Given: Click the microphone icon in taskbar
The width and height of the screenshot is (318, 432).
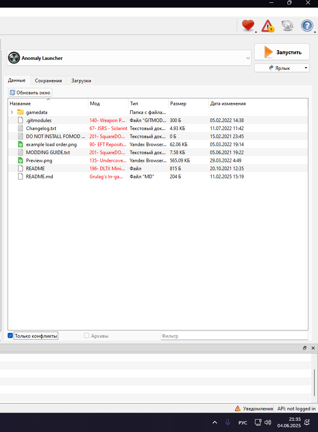Looking at the screenshot, I should [x=228, y=422].
